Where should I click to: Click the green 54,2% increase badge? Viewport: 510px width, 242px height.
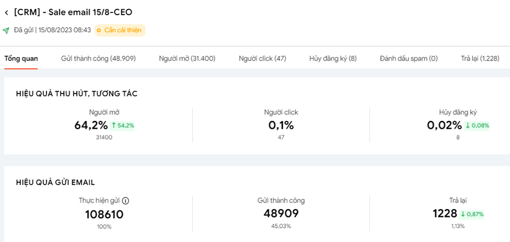(122, 126)
